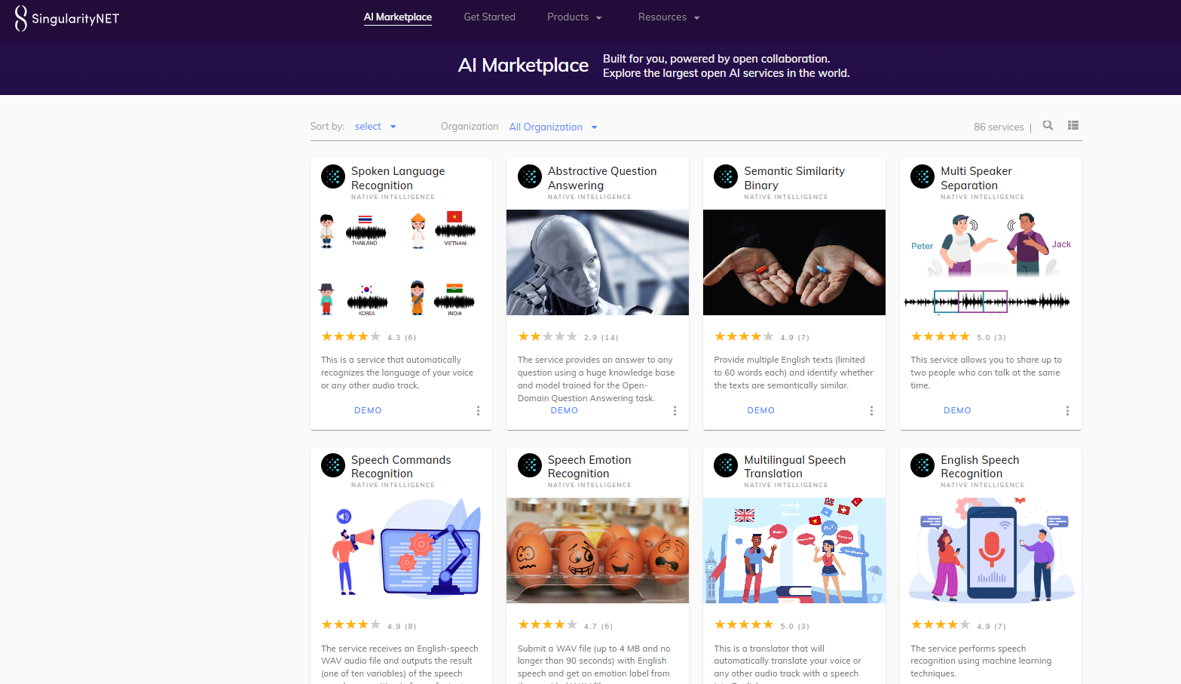Launch DEMO for Multi Speaker Separation

957,410
